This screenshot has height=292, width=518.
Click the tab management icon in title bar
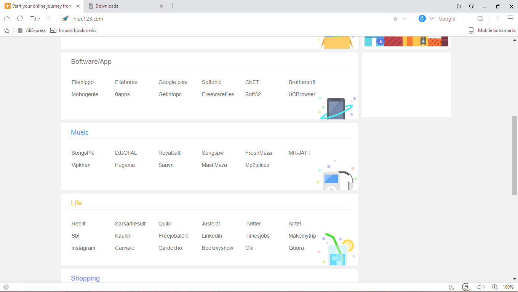click(x=458, y=6)
